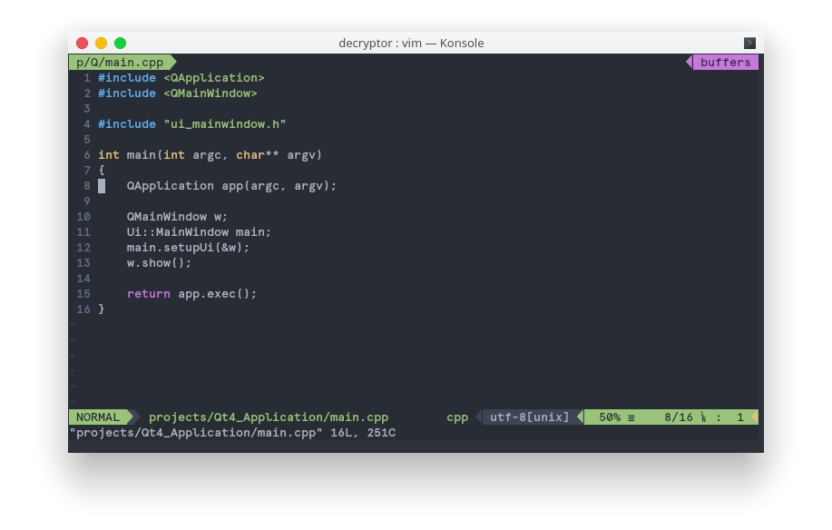
Task: Click the 50% scroll percentage indicator
Action: (x=610, y=417)
